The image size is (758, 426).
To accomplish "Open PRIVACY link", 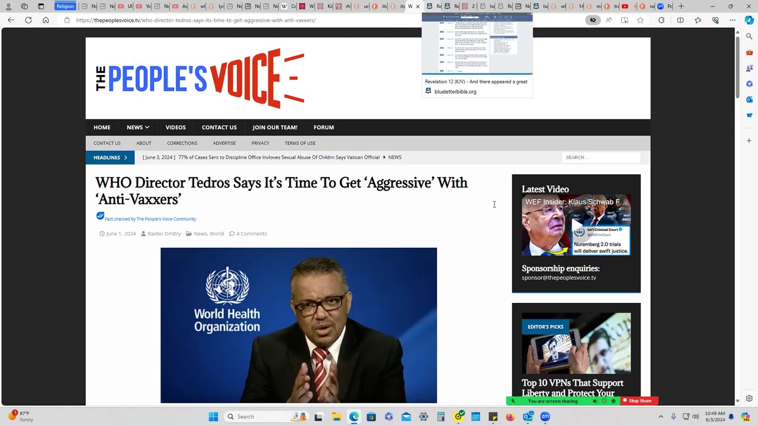I will pyautogui.click(x=260, y=143).
